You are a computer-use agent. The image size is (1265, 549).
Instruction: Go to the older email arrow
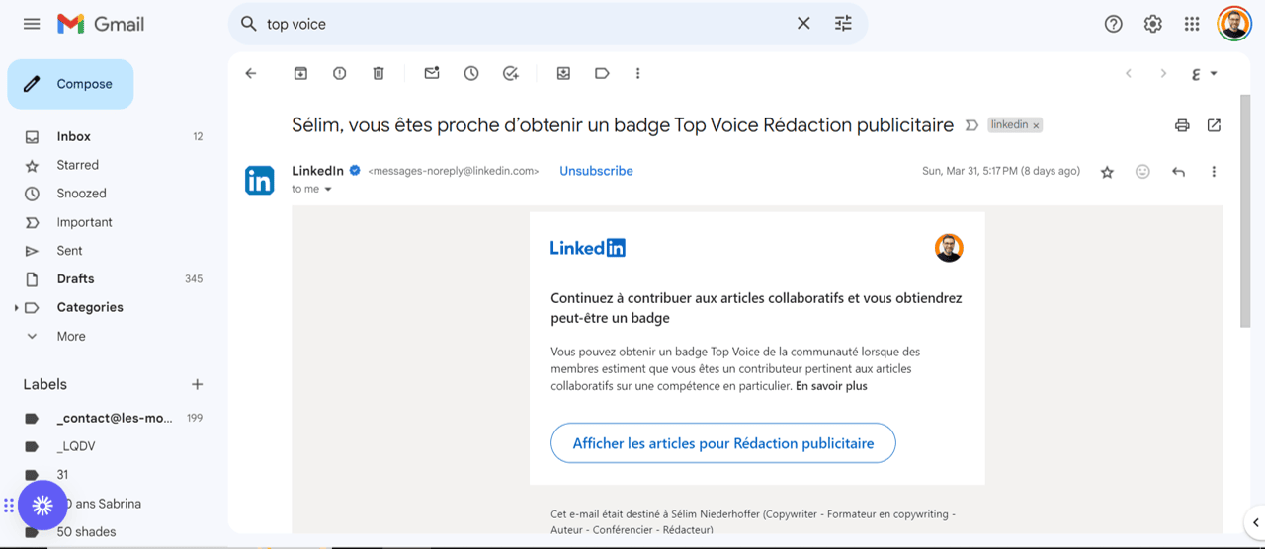pos(1163,73)
